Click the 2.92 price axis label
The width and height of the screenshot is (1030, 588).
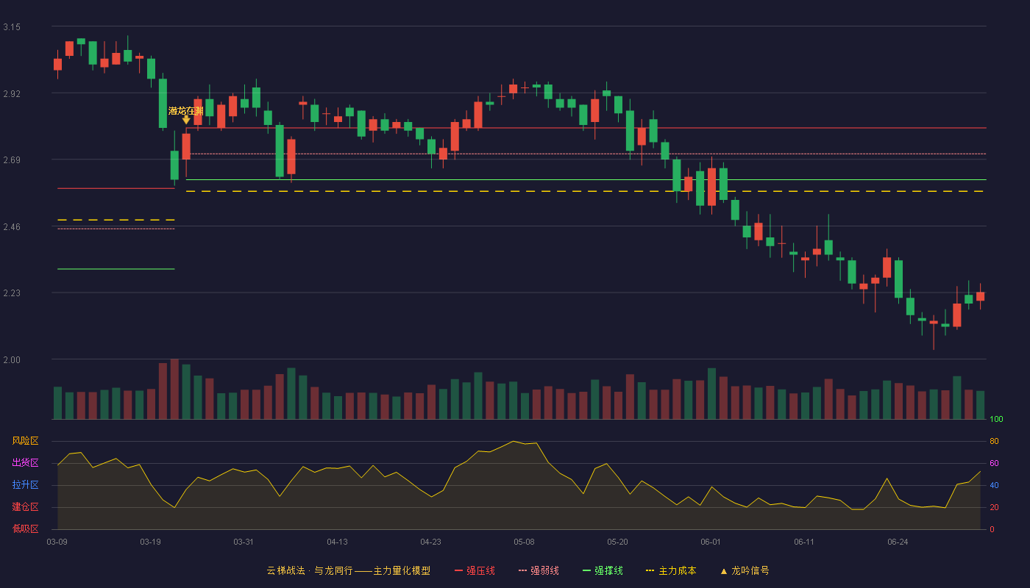(x=12, y=94)
